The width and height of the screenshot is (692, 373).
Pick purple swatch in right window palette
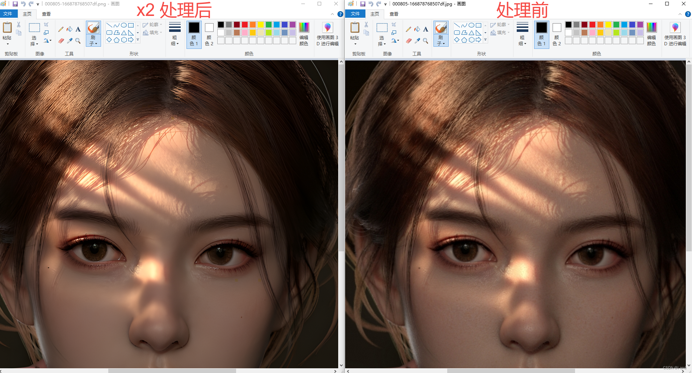(x=640, y=25)
